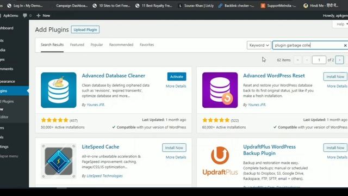
Task: Activate the Advanced Database Cleaner plugin
Action: (177, 76)
